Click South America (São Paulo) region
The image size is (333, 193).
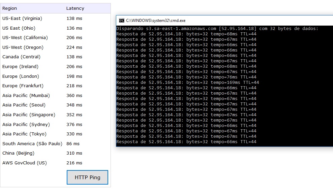coord(32,144)
